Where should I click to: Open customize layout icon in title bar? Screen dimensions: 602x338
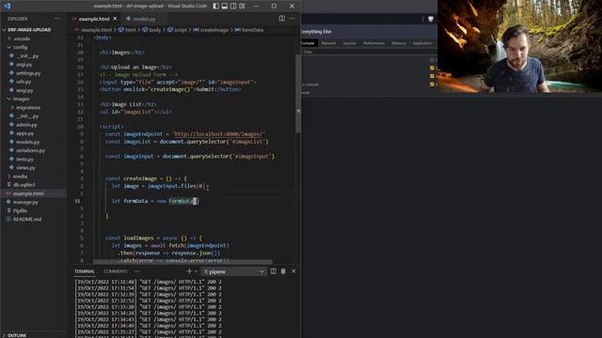(242, 6)
